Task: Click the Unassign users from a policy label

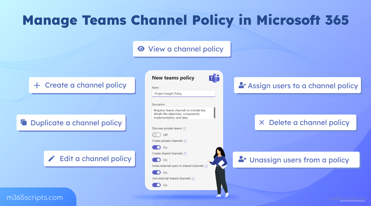Action: pos(299,160)
